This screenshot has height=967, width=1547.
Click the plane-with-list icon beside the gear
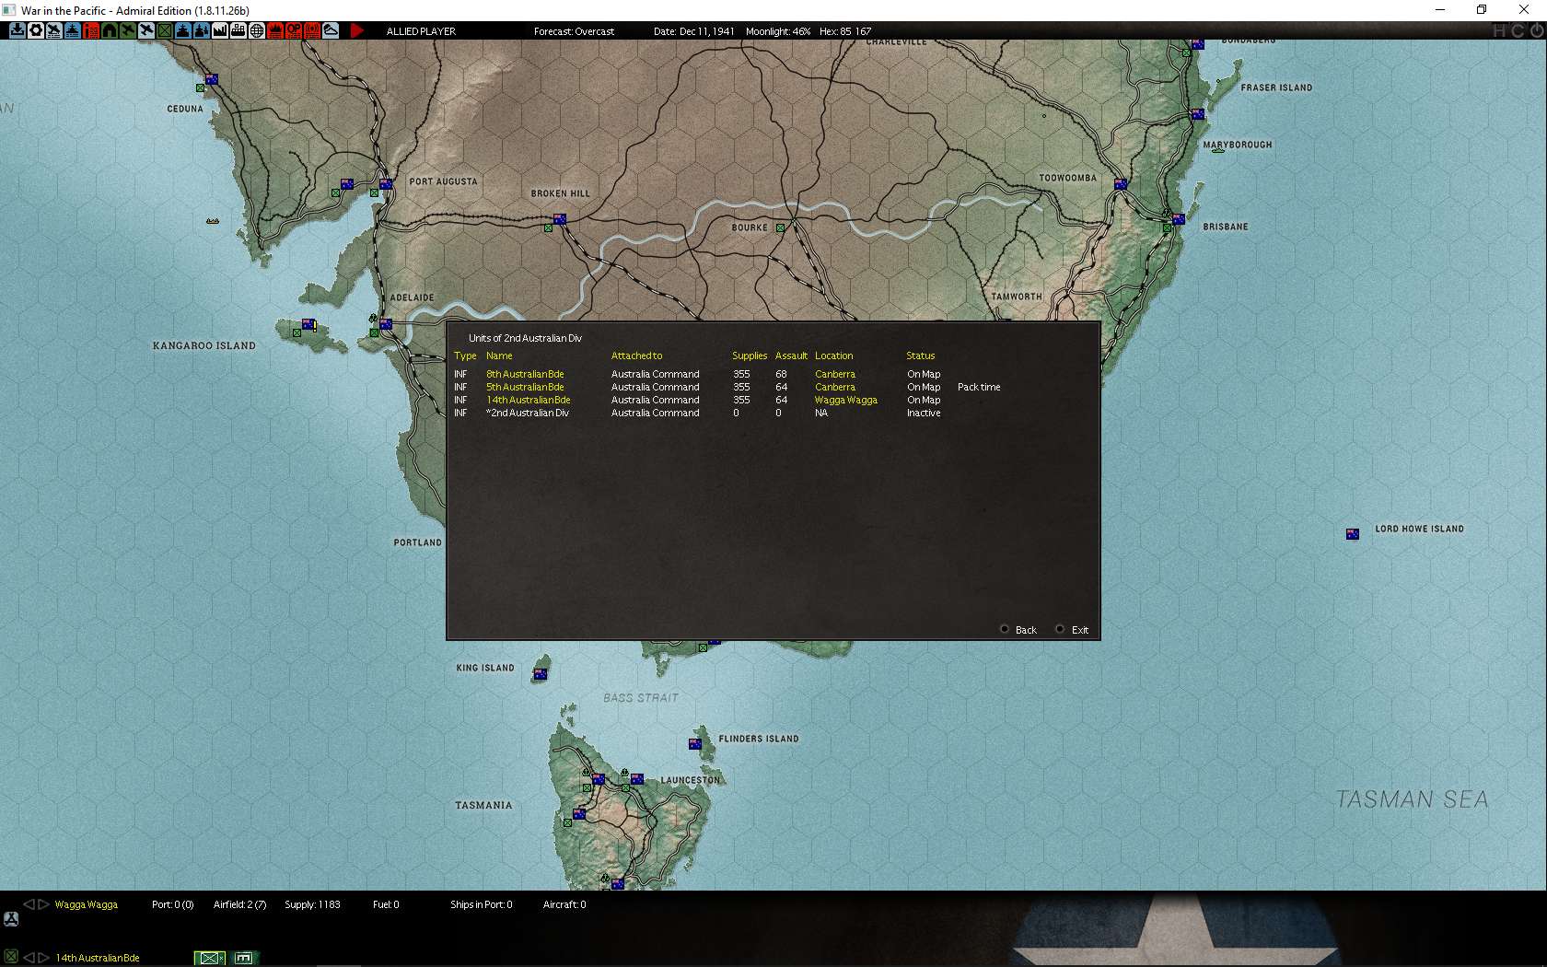[x=54, y=30]
